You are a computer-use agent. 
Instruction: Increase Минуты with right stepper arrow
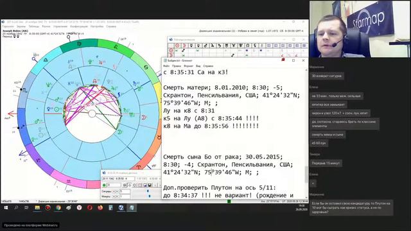click(x=117, y=196)
